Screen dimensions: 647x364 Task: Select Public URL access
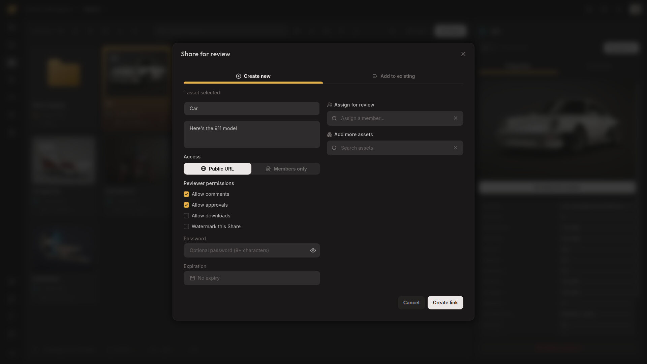[217, 169]
